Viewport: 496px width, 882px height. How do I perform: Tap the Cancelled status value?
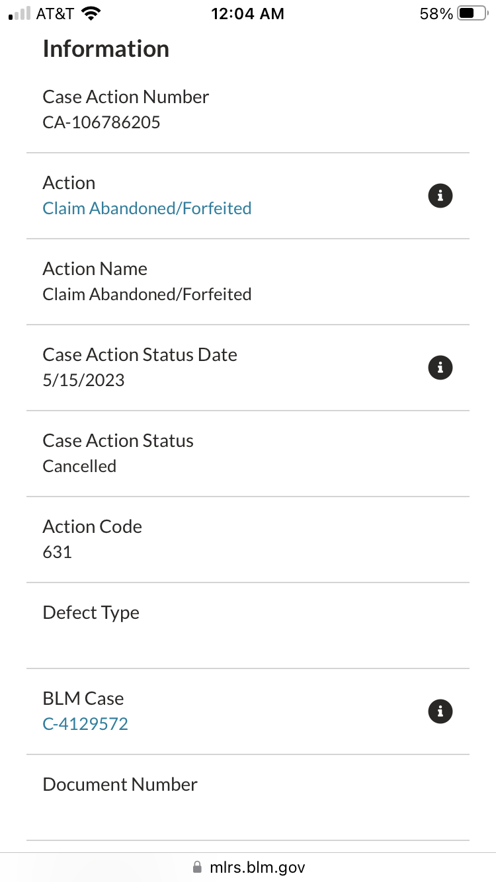tap(79, 466)
